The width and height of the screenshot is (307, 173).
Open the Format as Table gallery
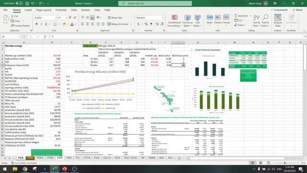click(188, 21)
